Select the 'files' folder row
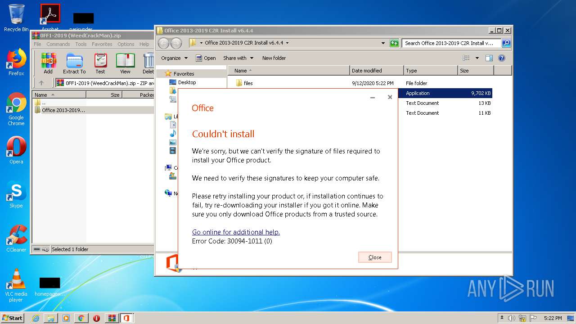This screenshot has height=324, width=576. (x=363, y=83)
